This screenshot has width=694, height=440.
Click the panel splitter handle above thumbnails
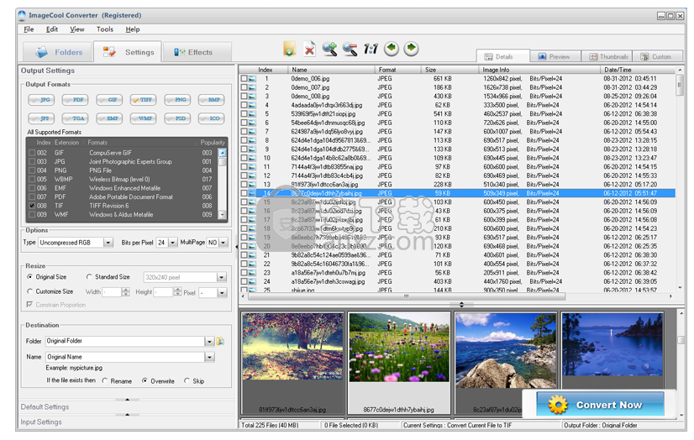point(461,304)
